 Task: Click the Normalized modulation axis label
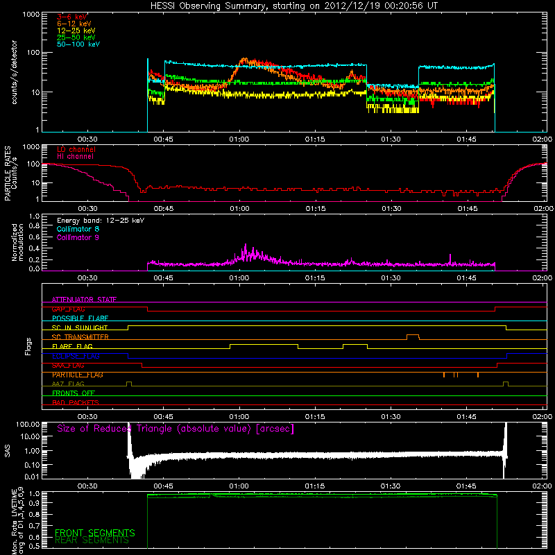point(17,242)
